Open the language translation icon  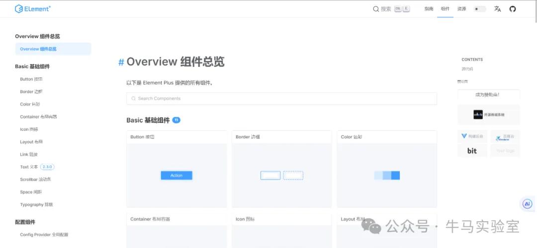(x=498, y=9)
